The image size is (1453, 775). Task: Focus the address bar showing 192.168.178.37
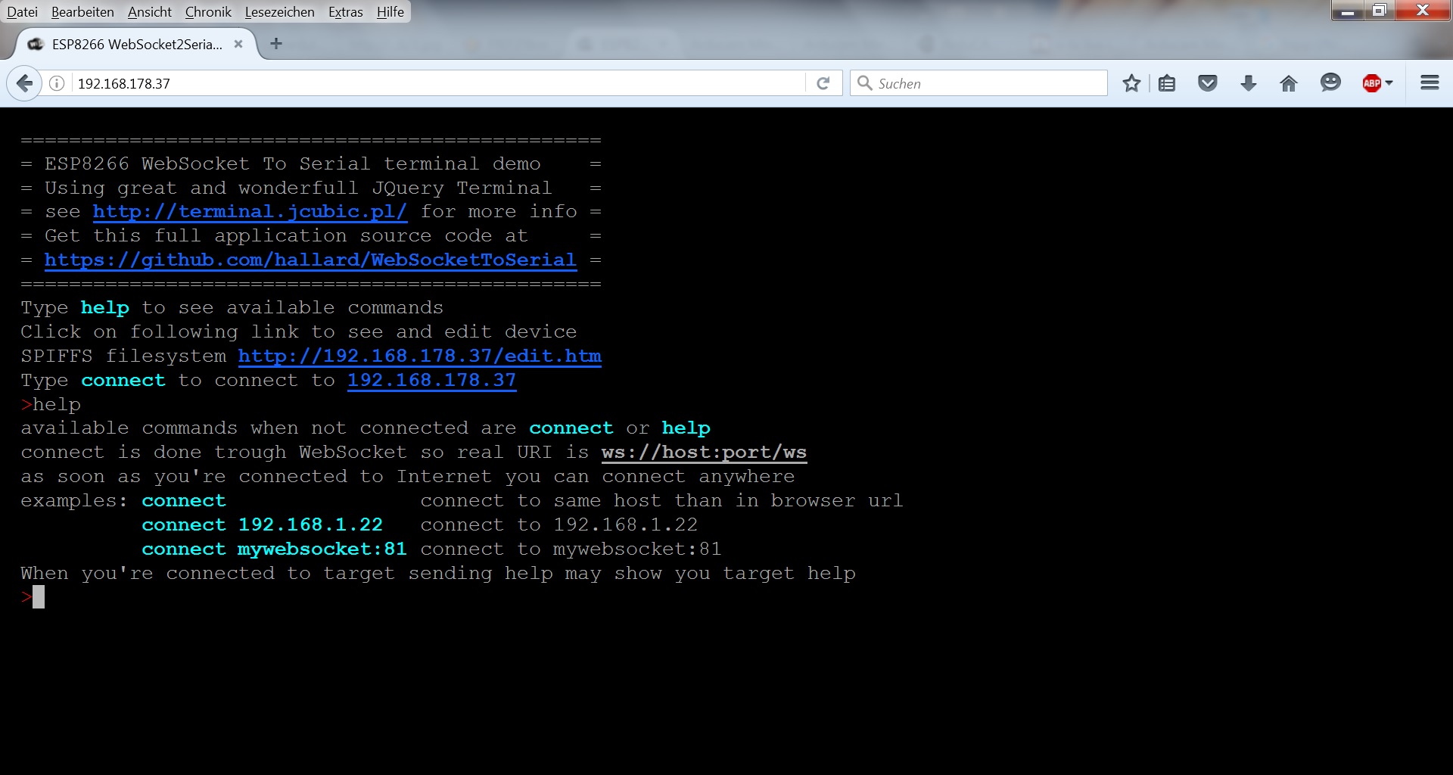pos(439,83)
